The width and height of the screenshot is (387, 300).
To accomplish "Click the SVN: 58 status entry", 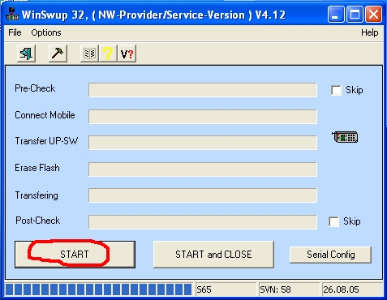I will [289, 289].
